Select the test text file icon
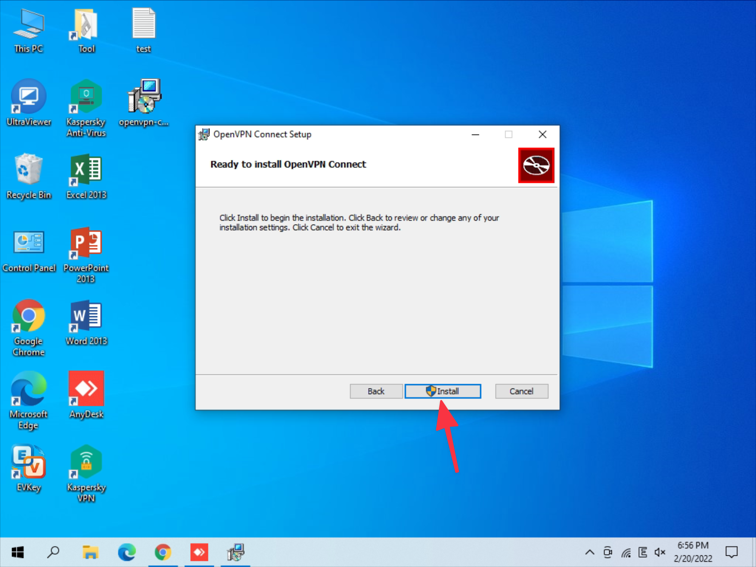The width and height of the screenshot is (756, 567). [143, 25]
